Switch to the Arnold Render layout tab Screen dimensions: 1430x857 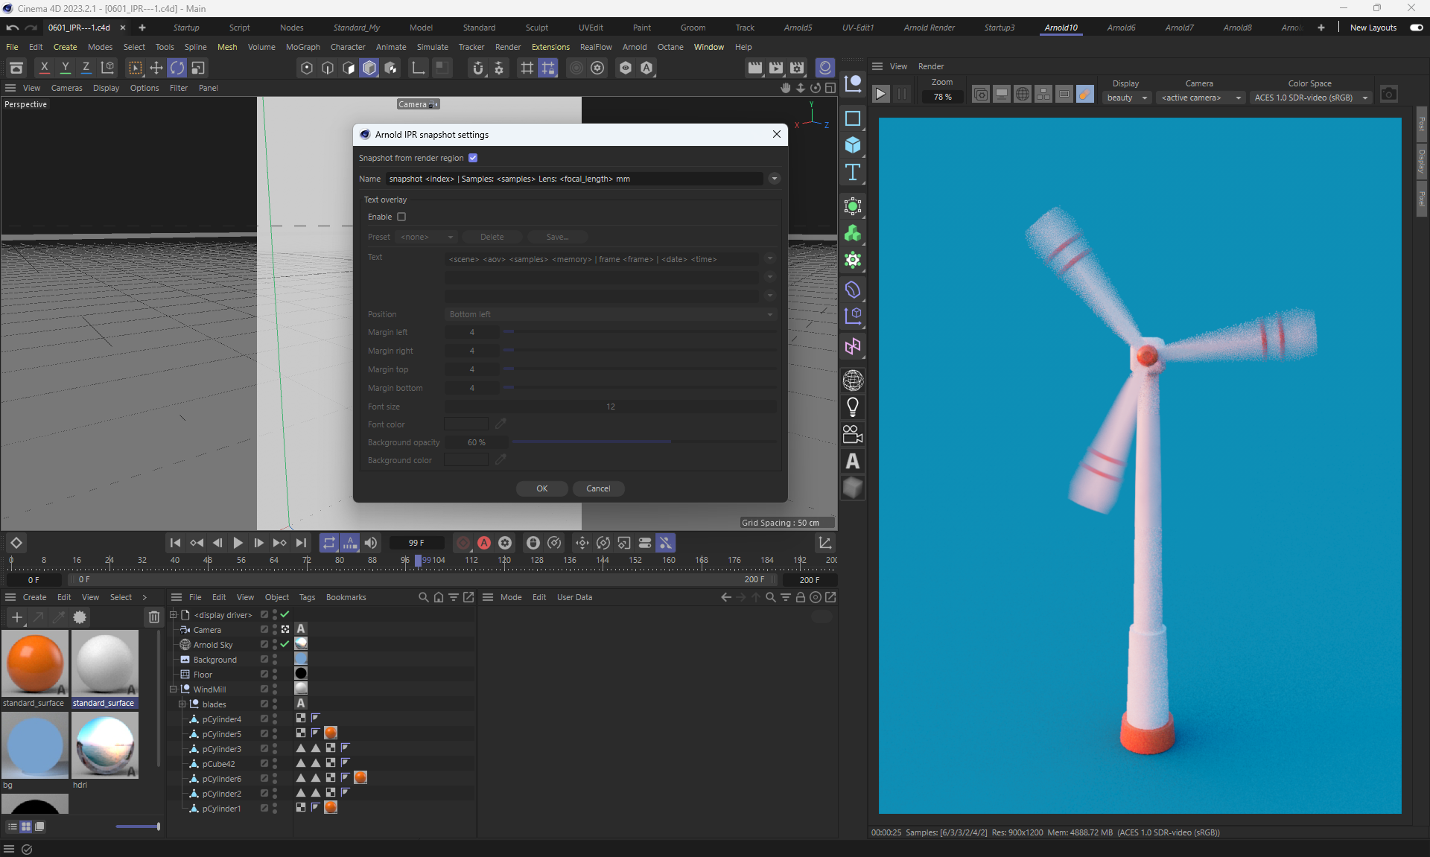coord(929,28)
